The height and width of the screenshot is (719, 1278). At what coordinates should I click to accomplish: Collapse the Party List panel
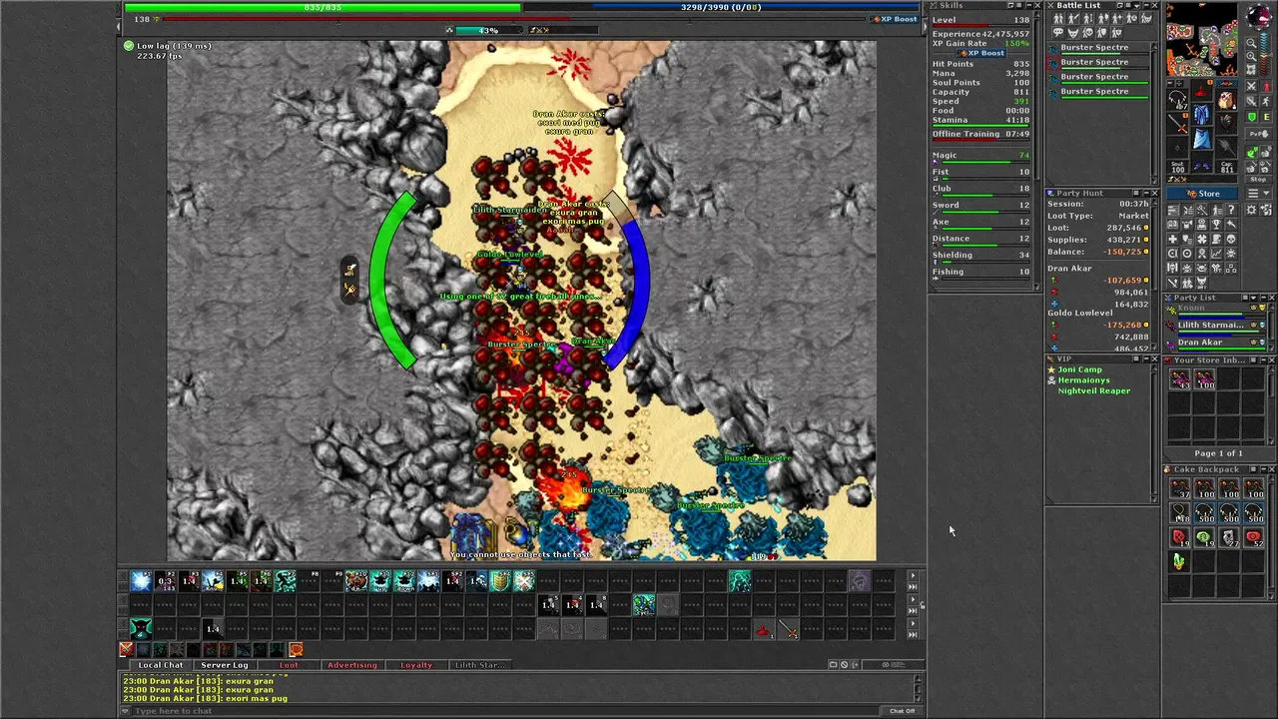coord(1264,298)
